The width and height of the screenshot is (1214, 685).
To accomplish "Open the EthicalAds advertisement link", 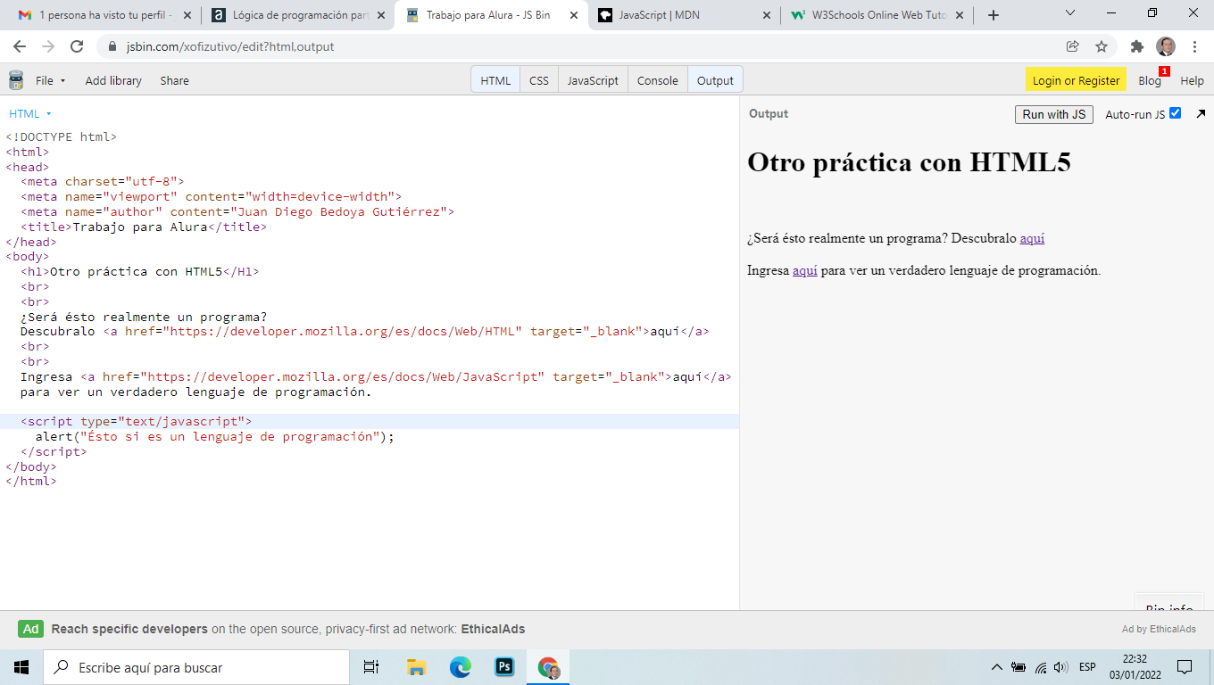I will pyautogui.click(x=493, y=629).
